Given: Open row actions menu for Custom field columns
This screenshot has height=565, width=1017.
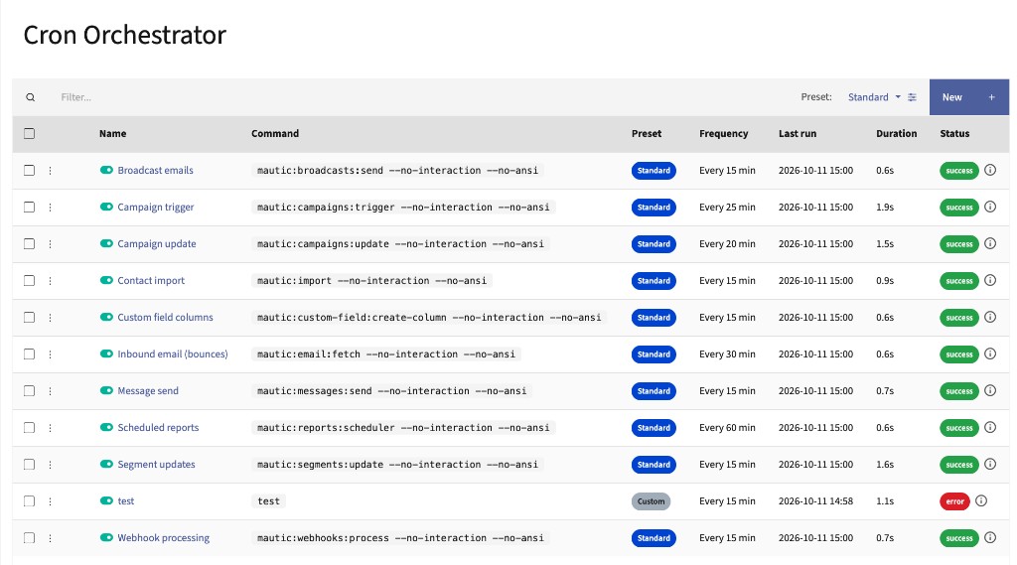Looking at the screenshot, I should pyautogui.click(x=50, y=318).
